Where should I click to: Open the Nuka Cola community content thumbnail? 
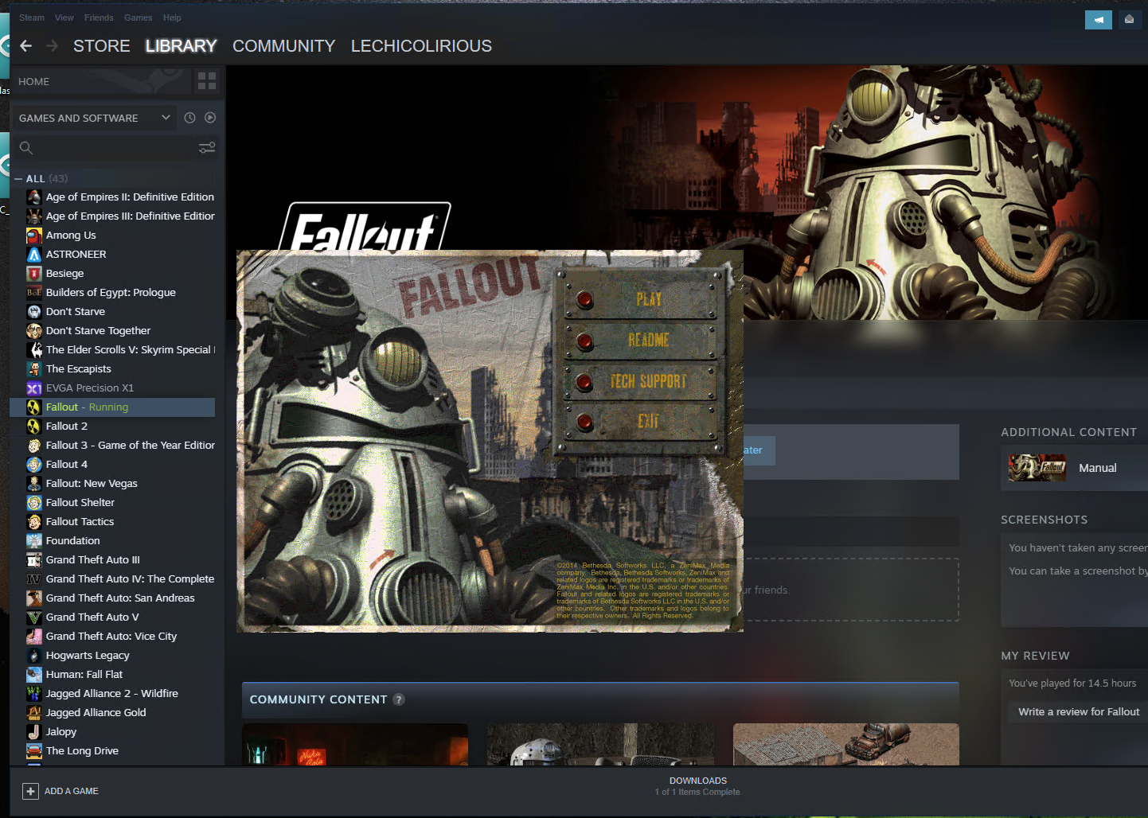(355, 745)
